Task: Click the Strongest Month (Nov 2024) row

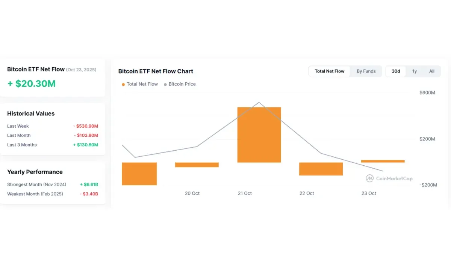Action: [53, 184]
